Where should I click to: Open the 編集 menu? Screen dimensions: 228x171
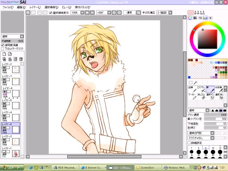(21, 7)
